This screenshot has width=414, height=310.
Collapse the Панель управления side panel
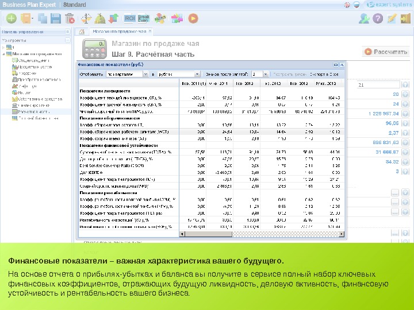click(68, 32)
